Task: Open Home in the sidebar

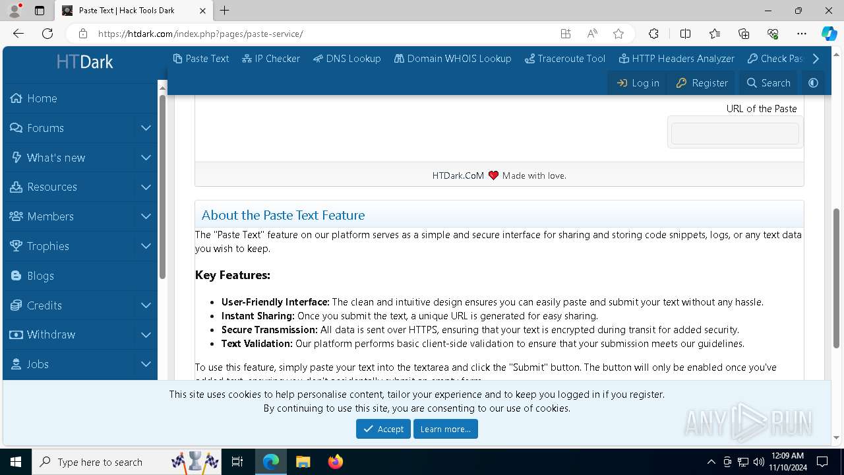Action: point(80,98)
